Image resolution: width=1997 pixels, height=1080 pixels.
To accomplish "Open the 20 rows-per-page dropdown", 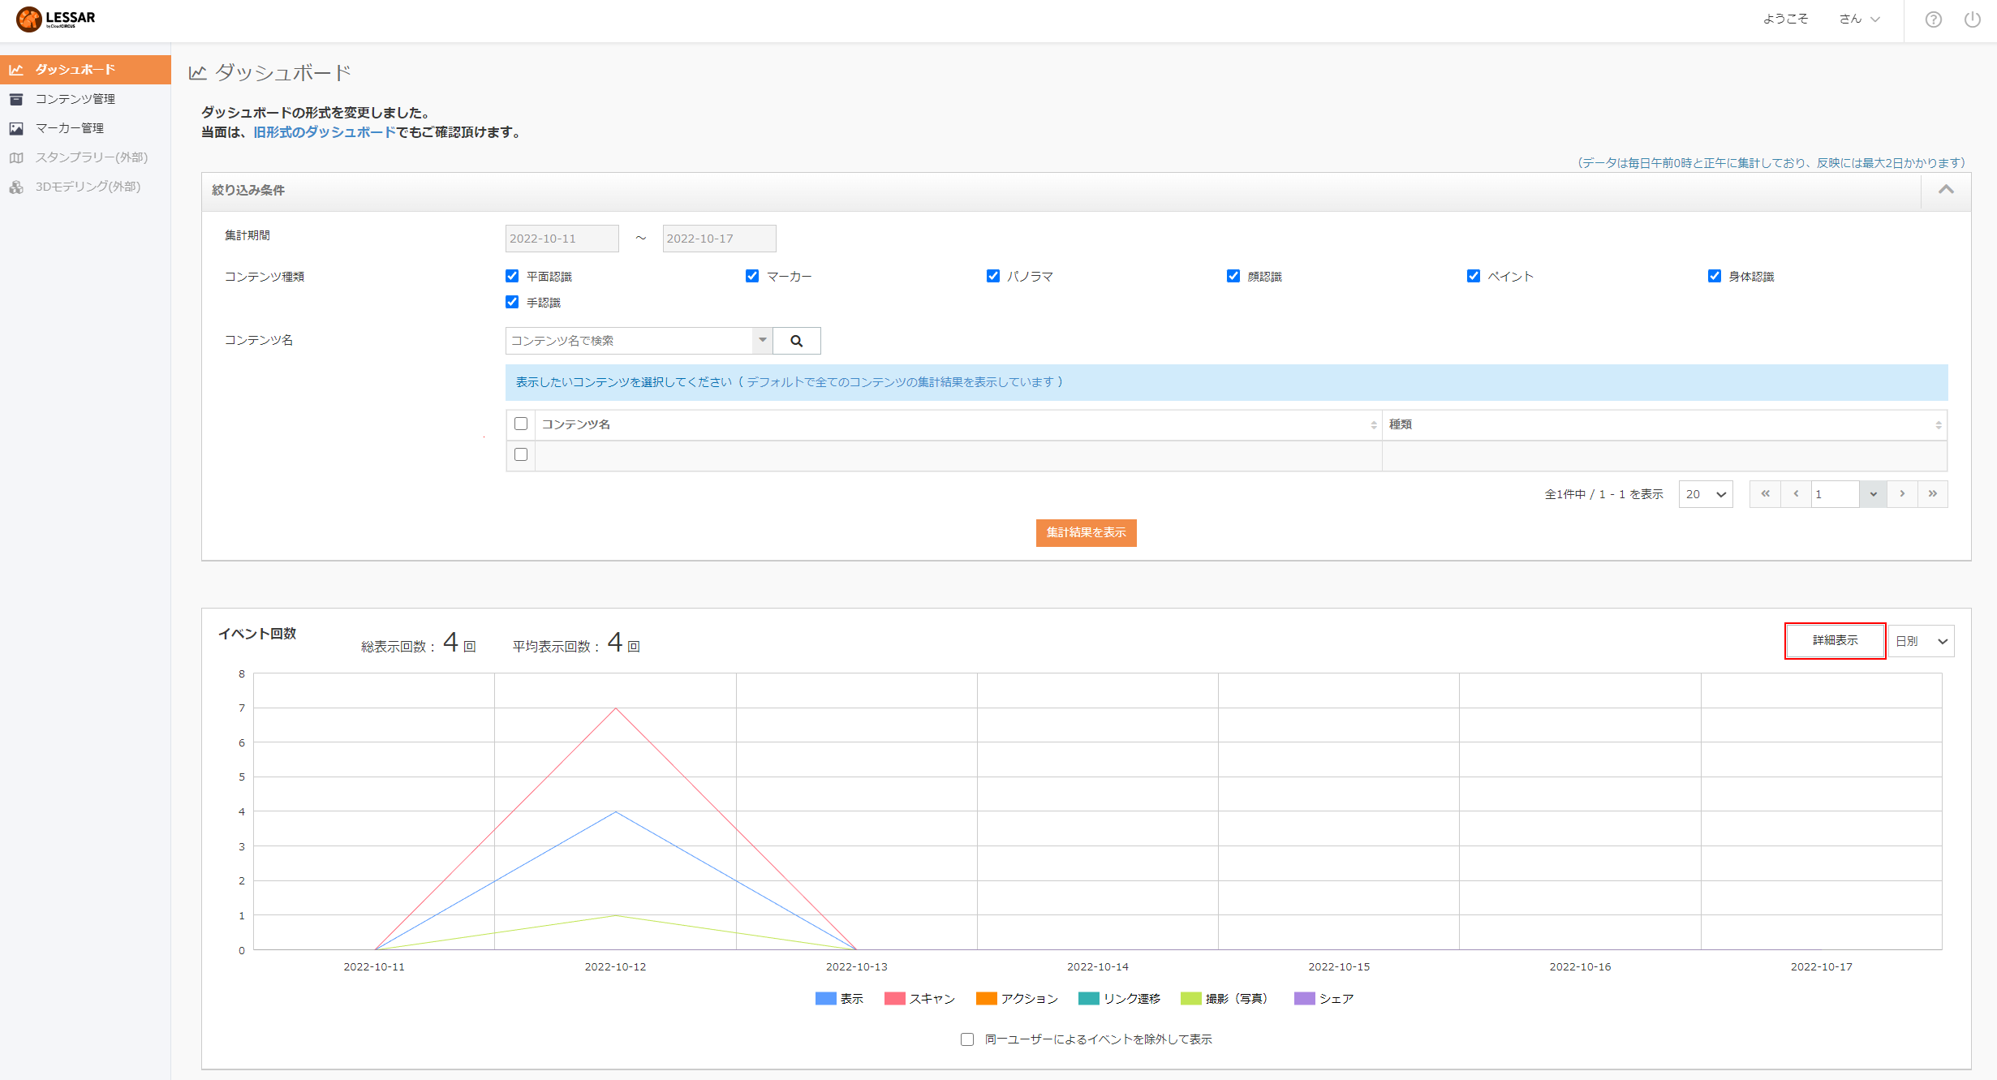I will click(1706, 494).
